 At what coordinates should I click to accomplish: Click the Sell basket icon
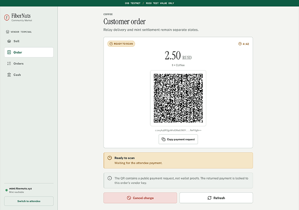(9, 41)
